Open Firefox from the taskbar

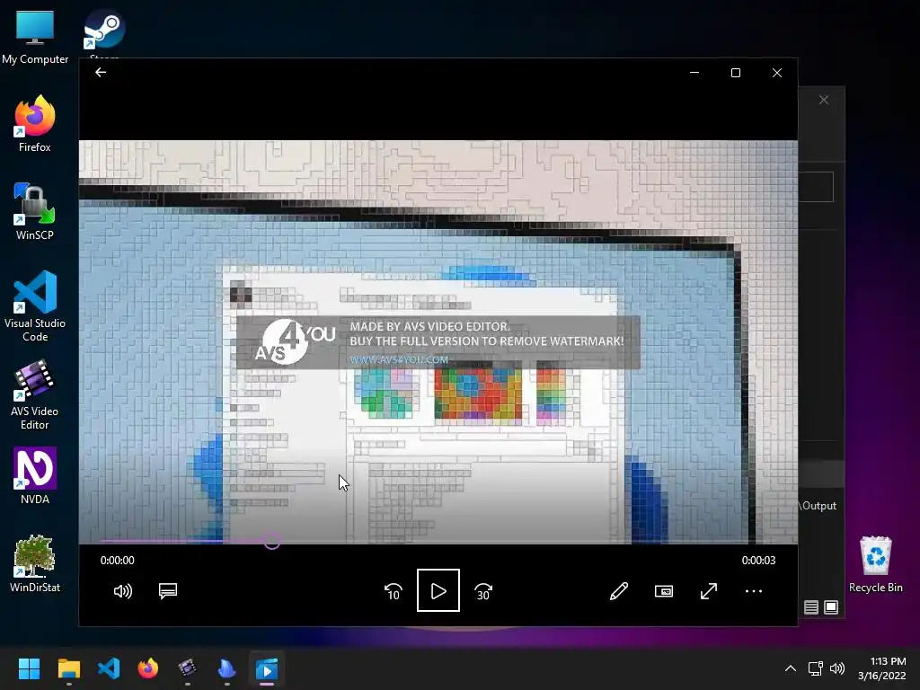[x=148, y=668]
